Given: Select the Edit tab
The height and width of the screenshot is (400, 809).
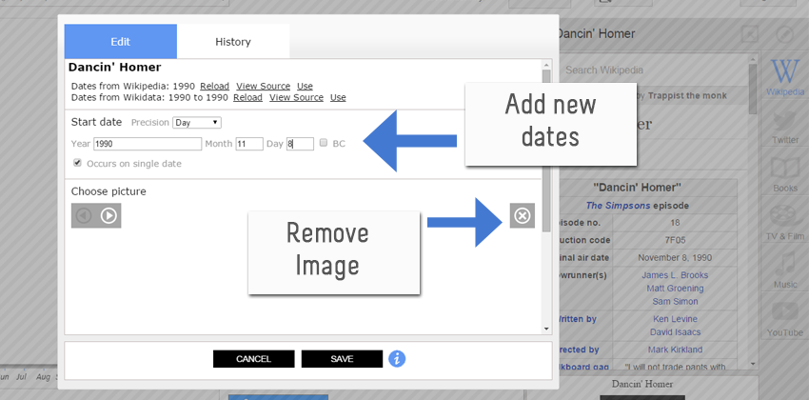Looking at the screenshot, I should pos(120,42).
